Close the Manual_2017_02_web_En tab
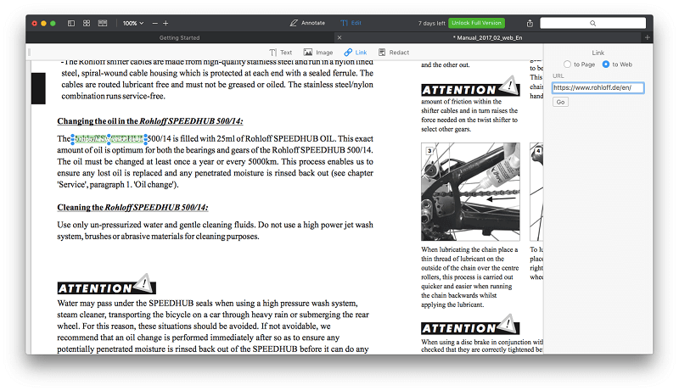 pos(339,37)
